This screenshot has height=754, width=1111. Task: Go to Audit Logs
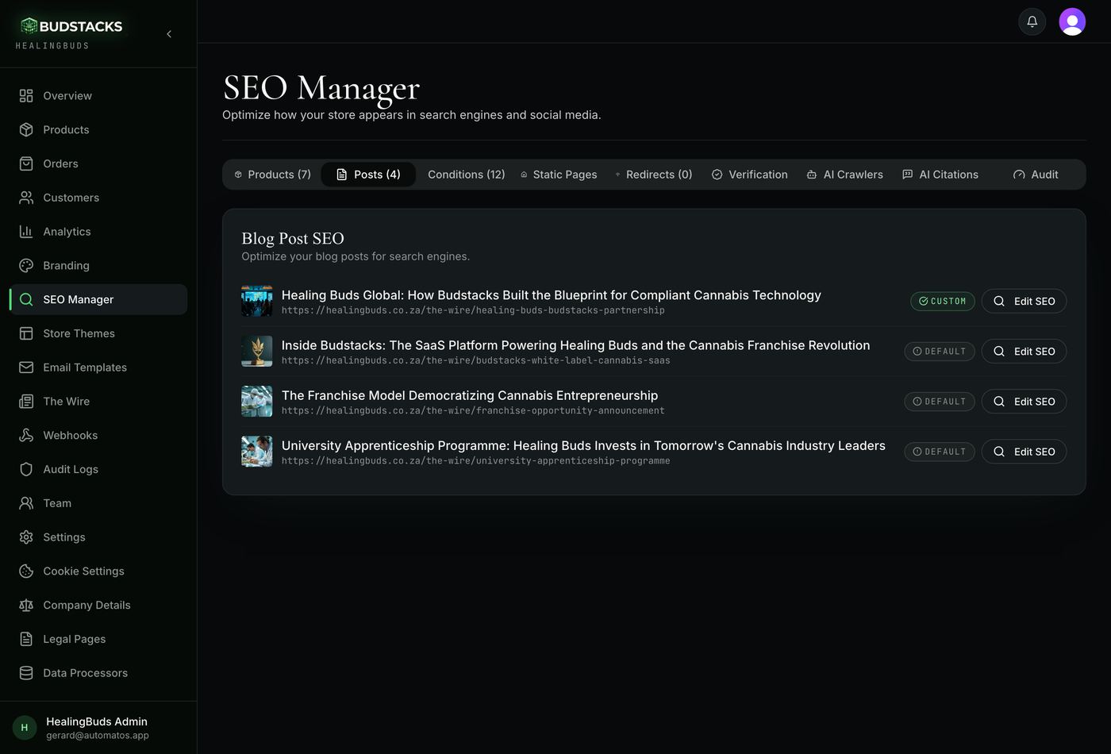(98, 469)
